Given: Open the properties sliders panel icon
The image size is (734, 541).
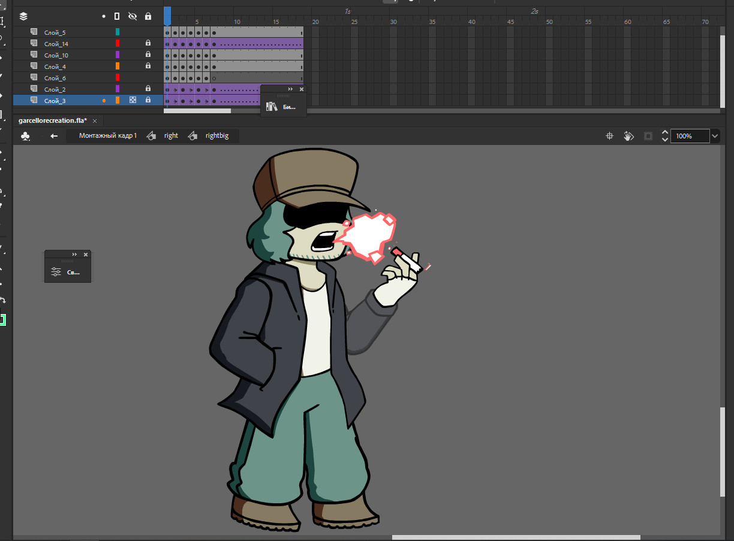Looking at the screenshot, I should click(56, 272).
